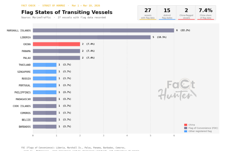The width and height of the screenshot is (226, 151).
Task: Select the Marshall Islands bar
Action: tap(103, 30)
